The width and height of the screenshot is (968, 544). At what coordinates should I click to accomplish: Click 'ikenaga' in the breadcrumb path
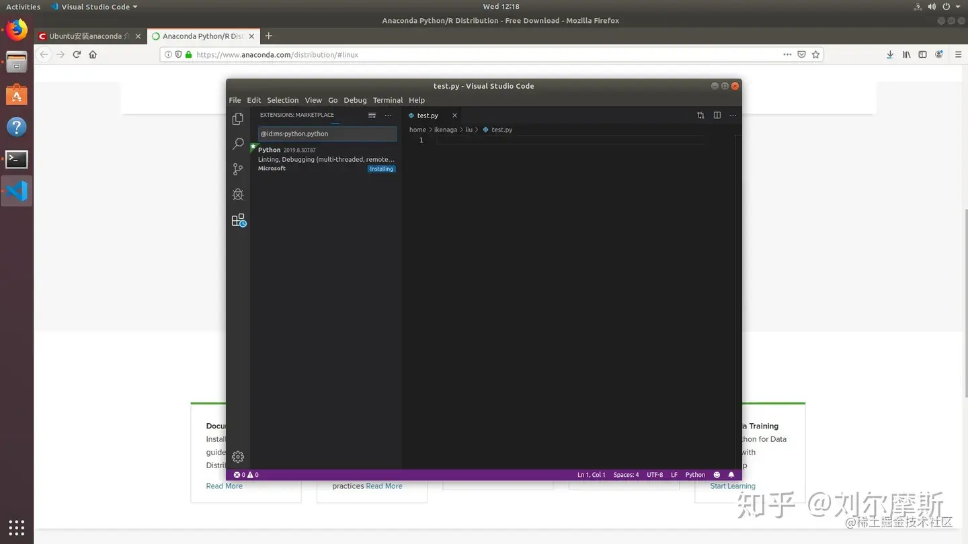coord(447,130)
